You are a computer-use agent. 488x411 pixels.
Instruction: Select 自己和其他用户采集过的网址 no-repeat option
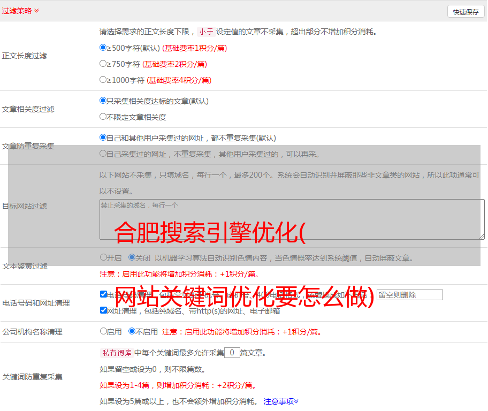pyautogui.click(x=103, y=138)
